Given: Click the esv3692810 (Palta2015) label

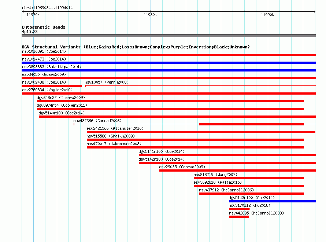Looking at the screenshot, I should [218, 182].
